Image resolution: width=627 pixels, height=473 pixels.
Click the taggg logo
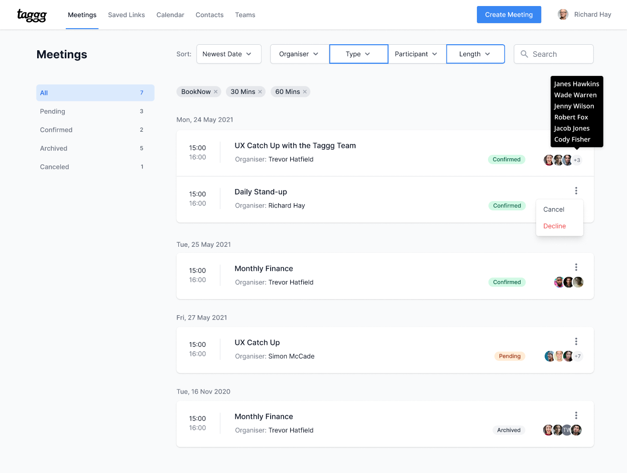pyautogui.click(x=32, y=15)
